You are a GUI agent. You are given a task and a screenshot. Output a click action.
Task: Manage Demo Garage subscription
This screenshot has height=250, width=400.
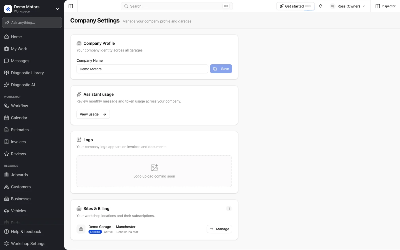(219, 229)
